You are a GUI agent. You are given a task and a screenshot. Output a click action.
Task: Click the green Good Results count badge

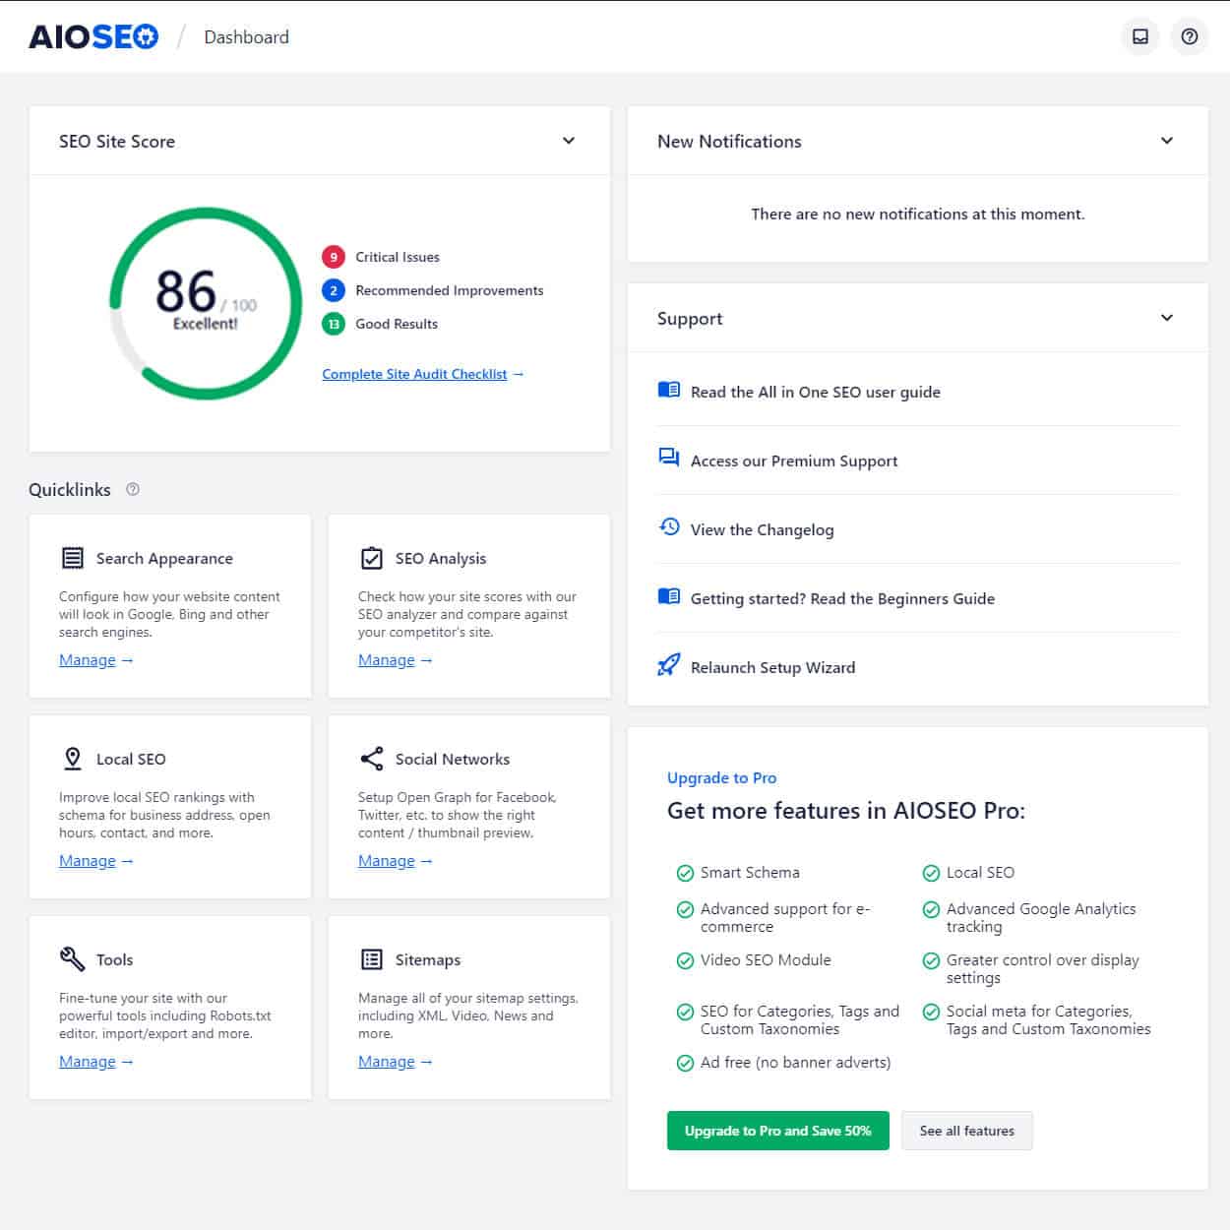(334, 324)
